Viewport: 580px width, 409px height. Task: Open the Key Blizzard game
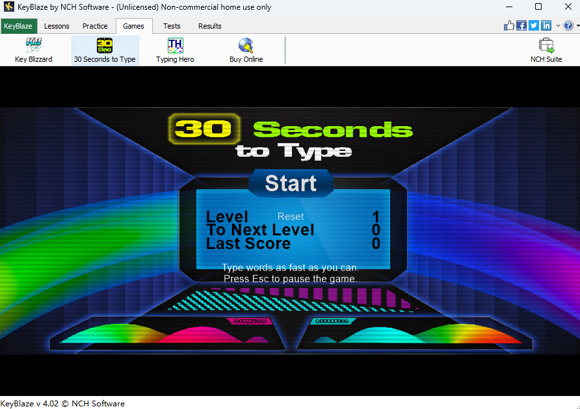[33, 51]
